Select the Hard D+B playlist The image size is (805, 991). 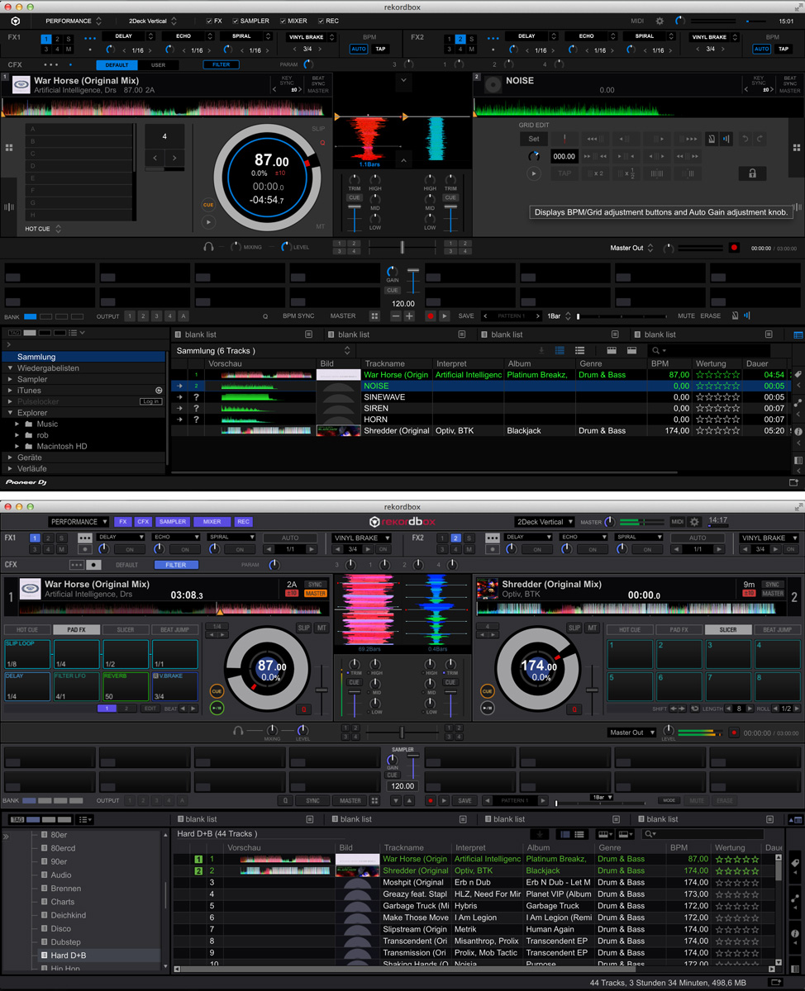[x=69, y=955]
